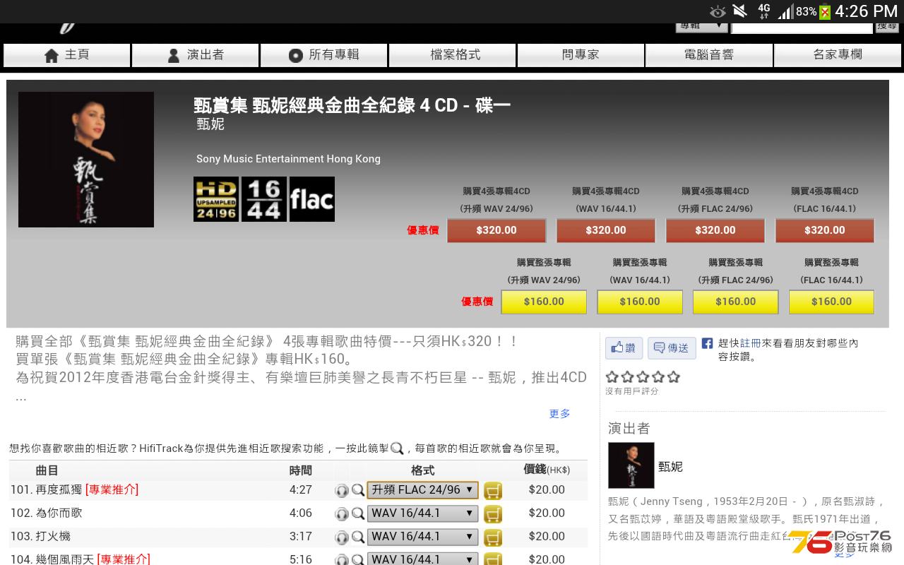Click the Facebook 傳送 send button
The height and width of the screenshot is (565, 904).
(672, 347)
